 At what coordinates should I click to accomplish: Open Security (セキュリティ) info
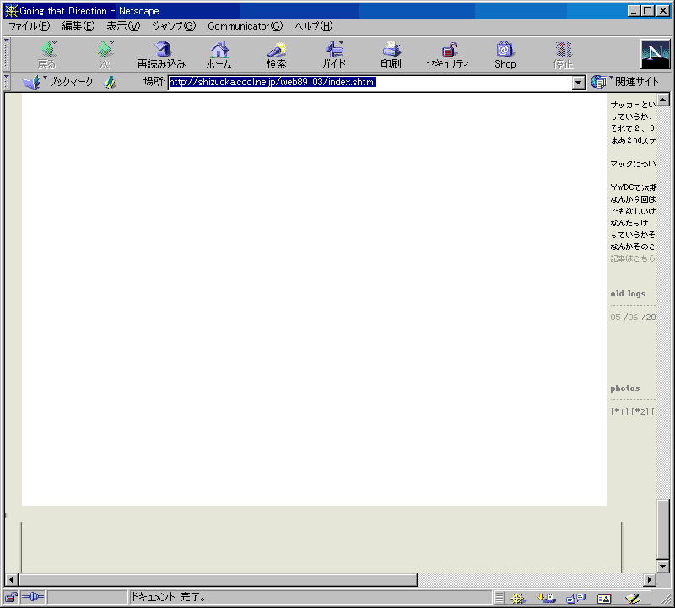tap(448, 55)
